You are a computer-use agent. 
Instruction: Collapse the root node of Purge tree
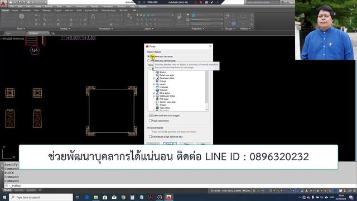pos(151,69)
